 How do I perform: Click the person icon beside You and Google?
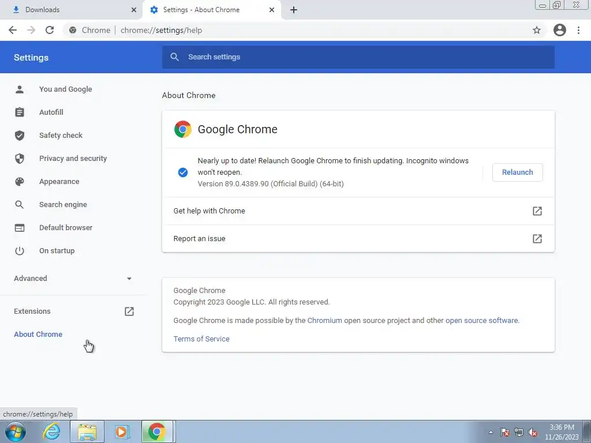[x=20, y=89]
